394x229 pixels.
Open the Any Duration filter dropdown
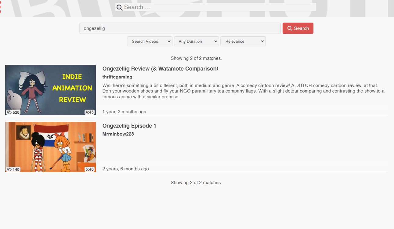coord(196,42)
